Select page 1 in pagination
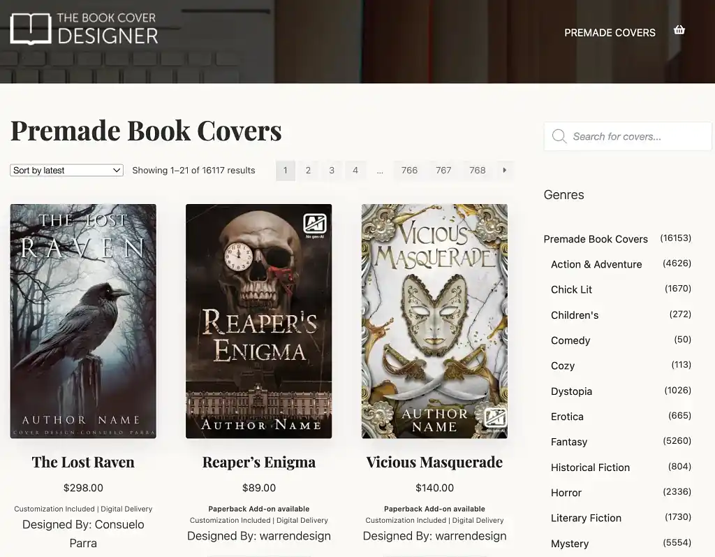 [286, 171]
